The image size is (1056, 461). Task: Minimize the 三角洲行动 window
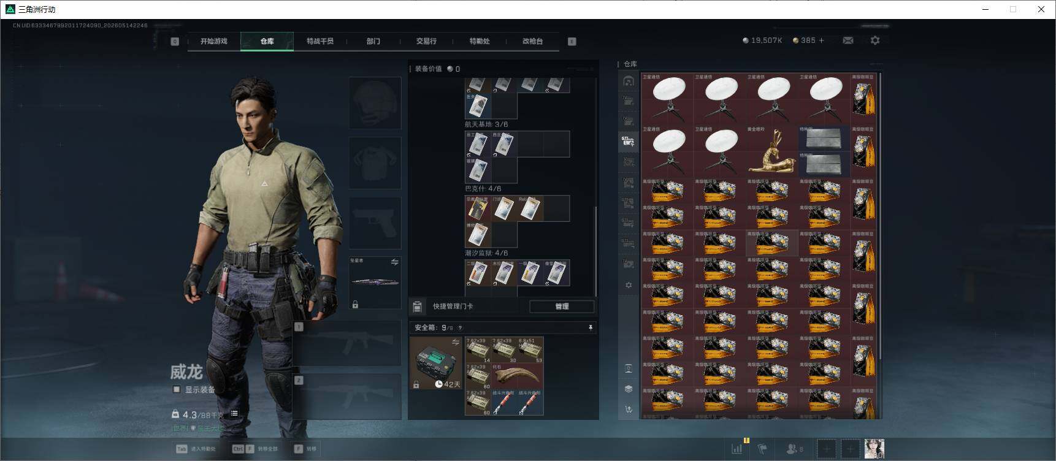coord(985,9)
